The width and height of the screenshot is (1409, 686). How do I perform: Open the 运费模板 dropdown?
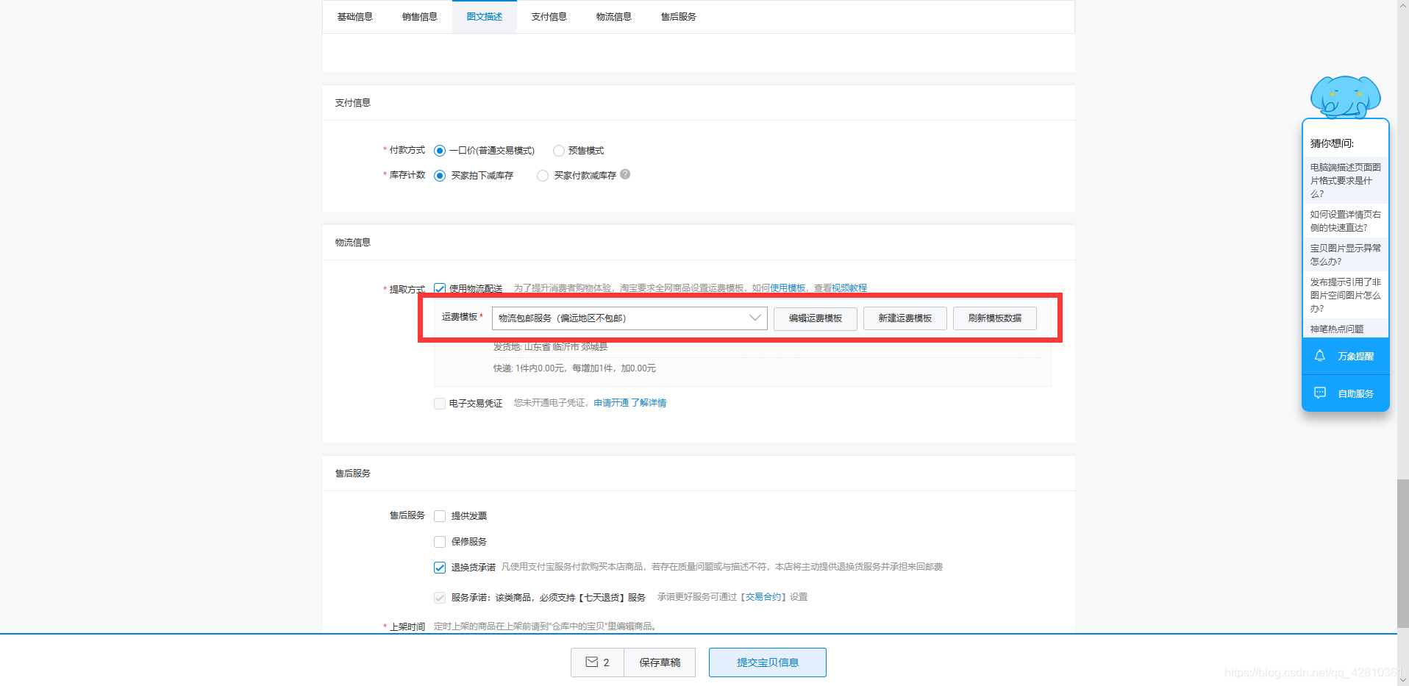click(629, 318)
